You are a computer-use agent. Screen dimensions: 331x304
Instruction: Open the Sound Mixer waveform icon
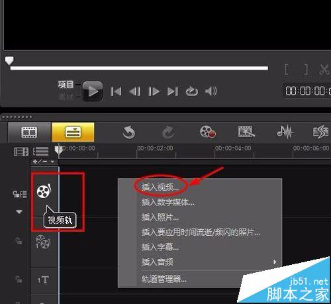(x=285, y=132)
